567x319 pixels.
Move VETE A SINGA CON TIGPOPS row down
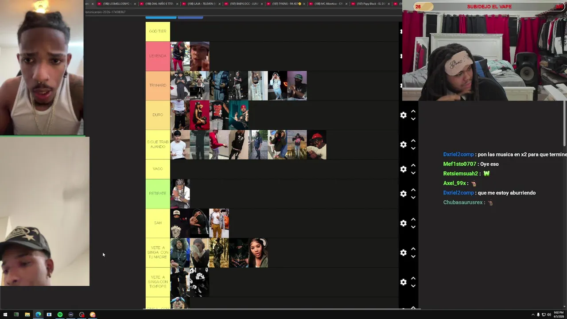[413, 286]
